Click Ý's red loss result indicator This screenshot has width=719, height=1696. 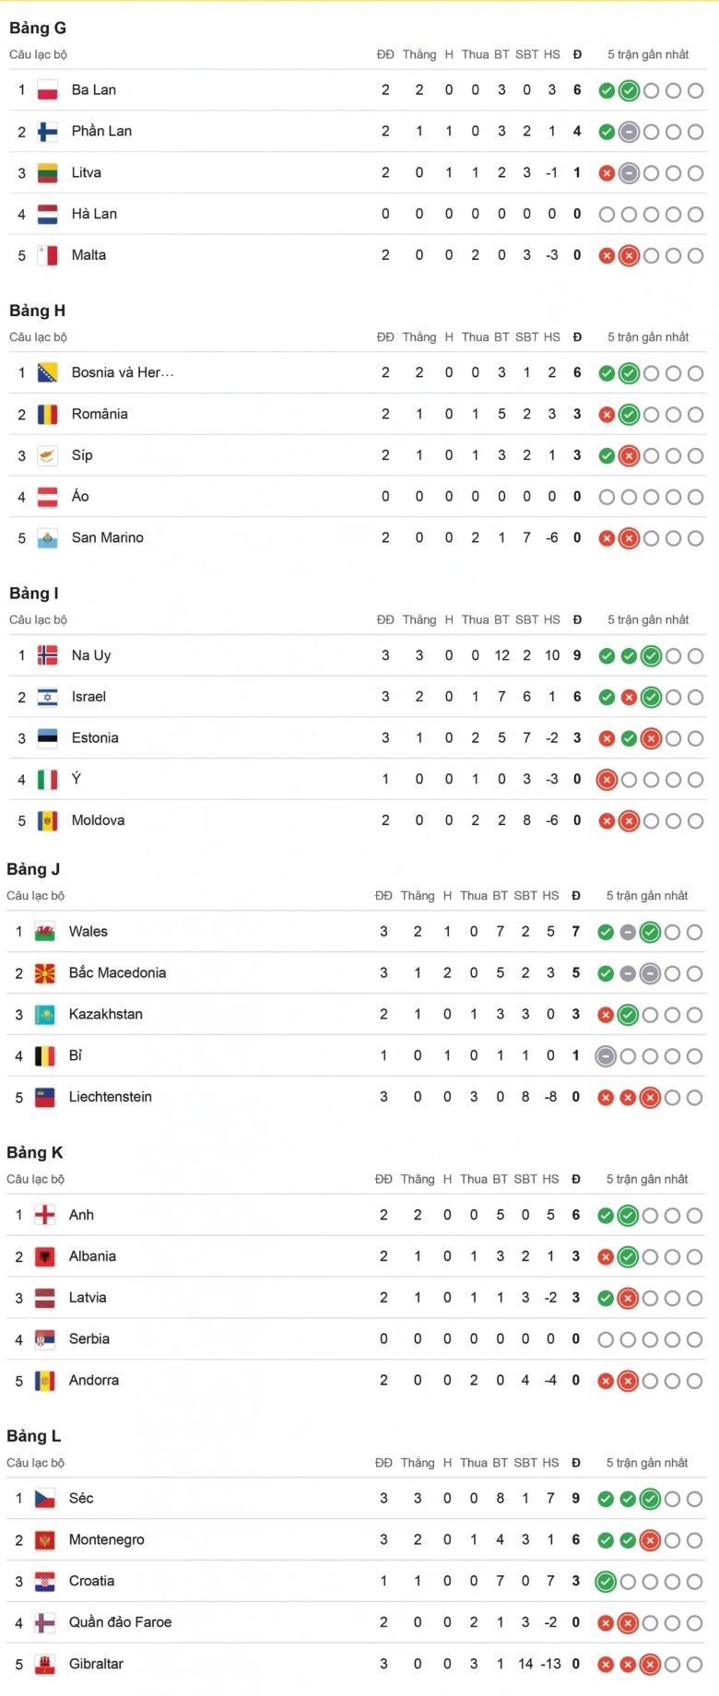click(607, 780)
